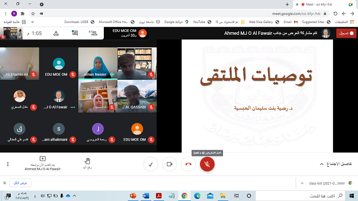Toggle the camera on or off
This screenshot has width=358, height=201.
[x=169, y=164]
